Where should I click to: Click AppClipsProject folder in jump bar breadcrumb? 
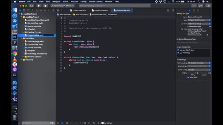tap(80, 15)
